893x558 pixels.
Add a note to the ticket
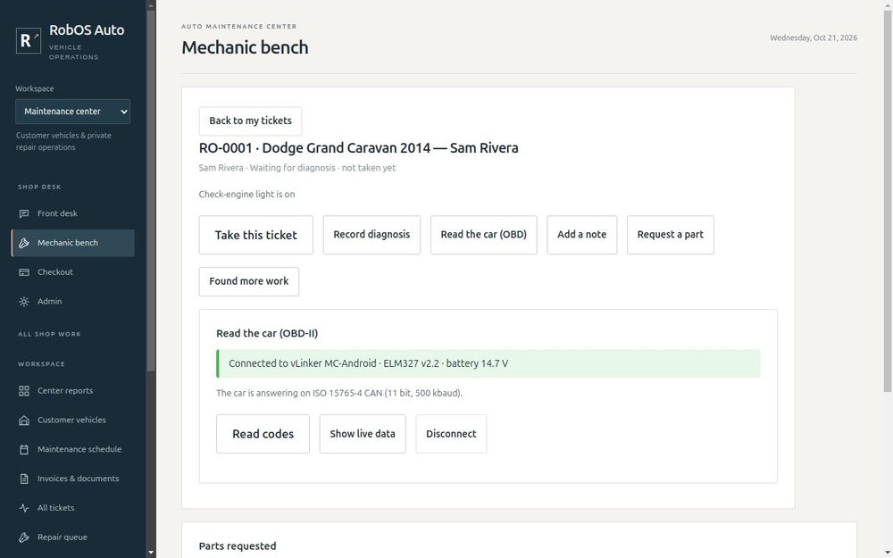581,235
